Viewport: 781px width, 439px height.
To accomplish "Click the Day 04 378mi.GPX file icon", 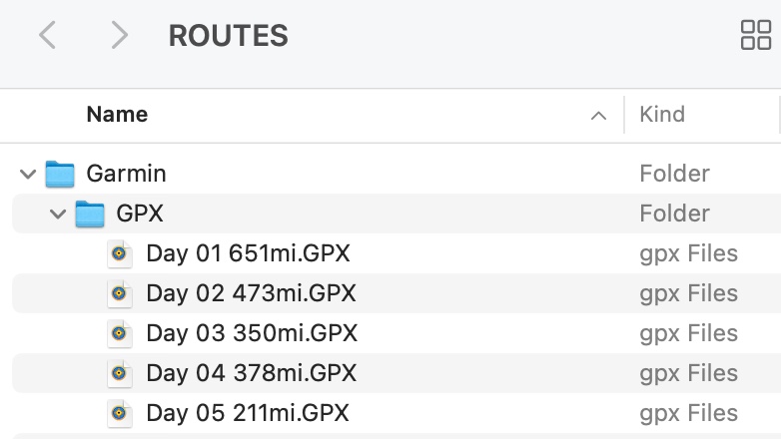I will coord(120,373).
